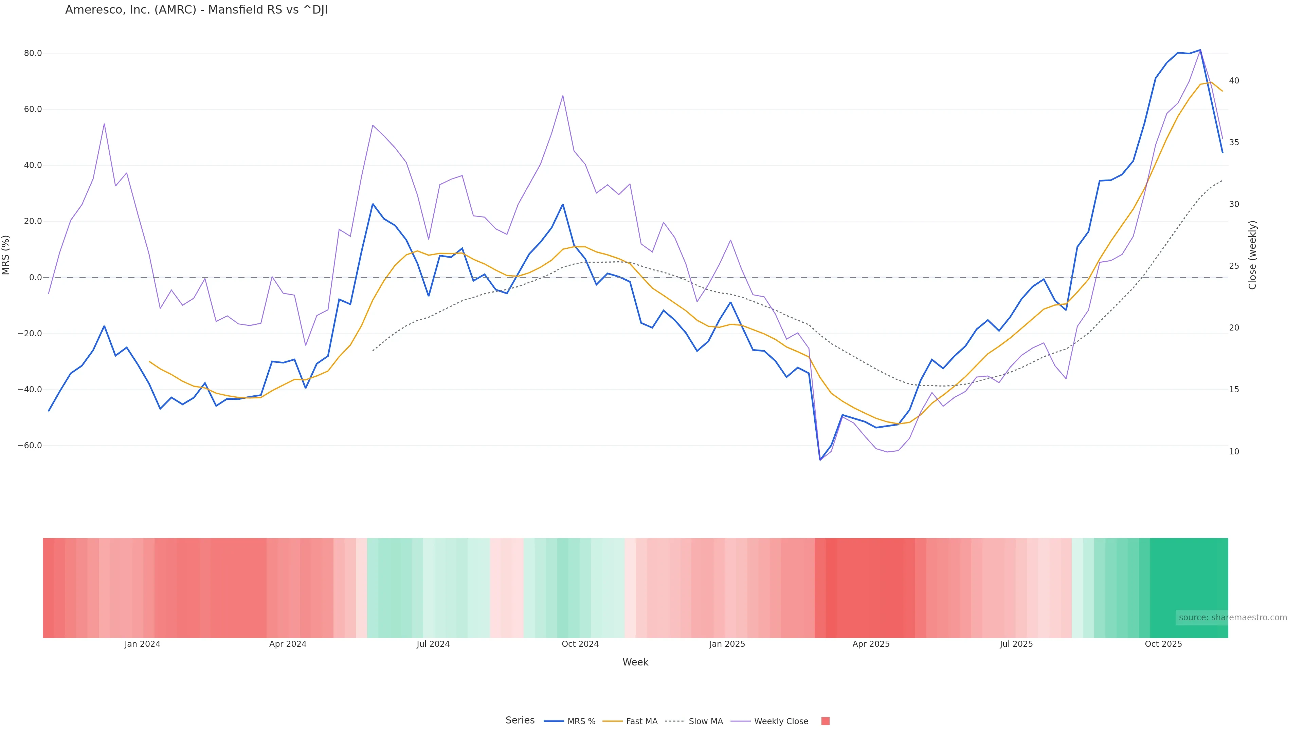The height and width of the screenshot is (733, 1304).
Task: Click the red square legend swatch
Action: [825, 721]
